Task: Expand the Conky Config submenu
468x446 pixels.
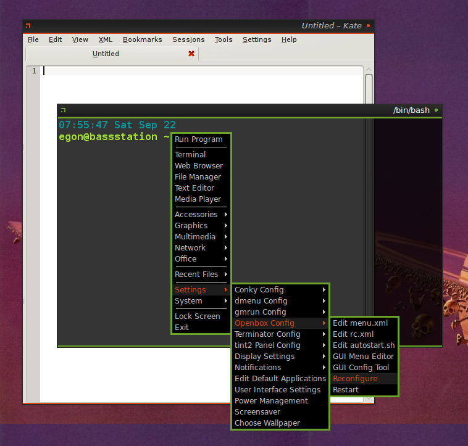Action: point(280,289)
